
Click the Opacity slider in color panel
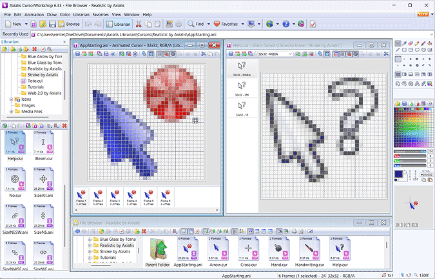410,152
